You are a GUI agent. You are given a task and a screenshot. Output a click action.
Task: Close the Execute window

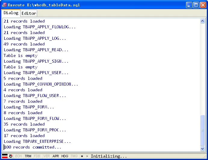coord(203,5)
